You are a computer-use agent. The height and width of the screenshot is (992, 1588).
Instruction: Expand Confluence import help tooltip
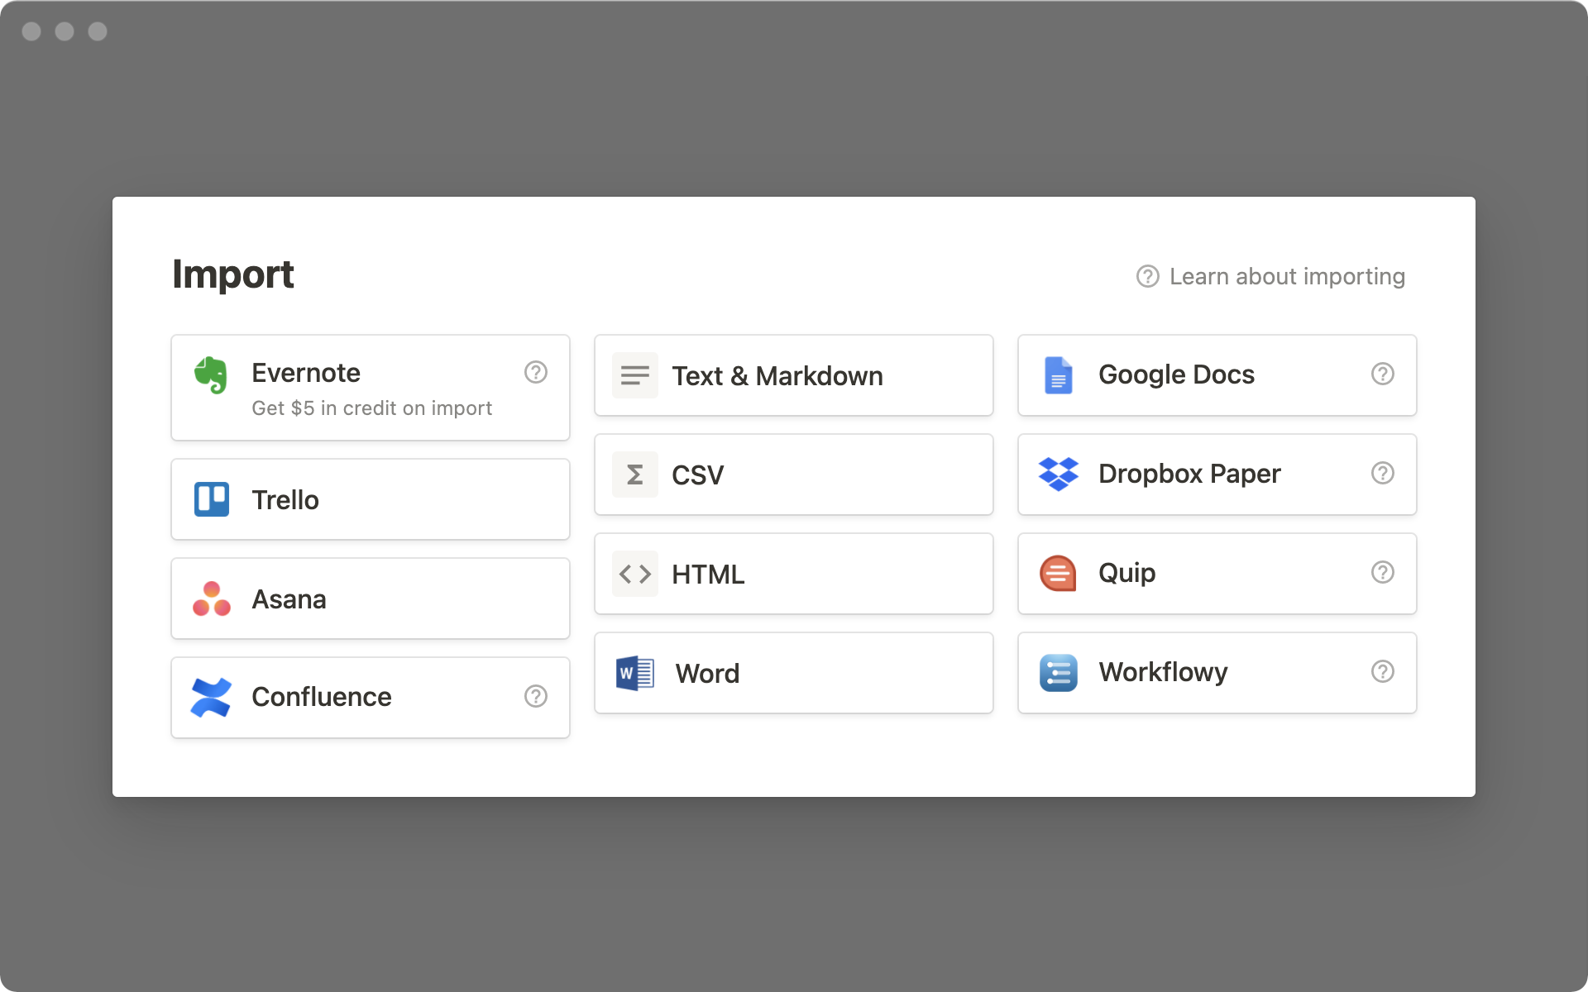(535, 696)
